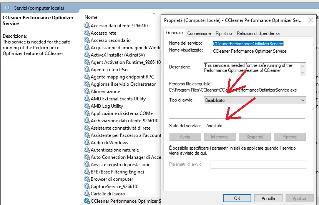Image resolution: width=319 pixels, height=205 pixels.
Task: Click the description box down scroll arrow
Action: (x=302, y=72)
